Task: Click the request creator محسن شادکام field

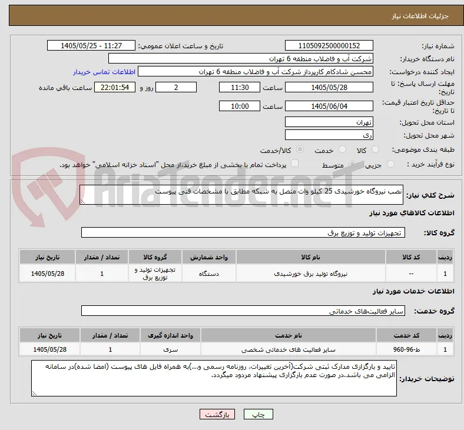Action: point(256,72)
